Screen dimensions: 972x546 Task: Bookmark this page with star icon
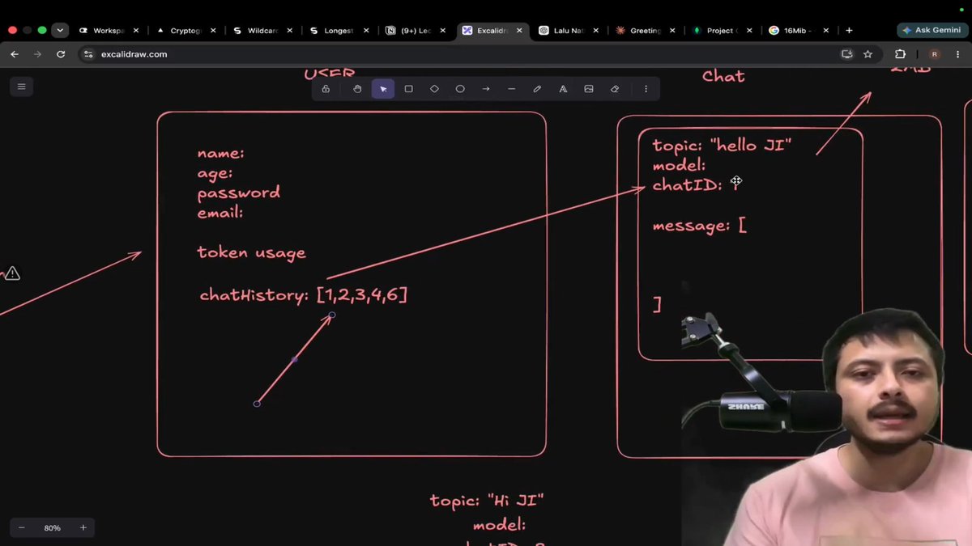[868, 54]
